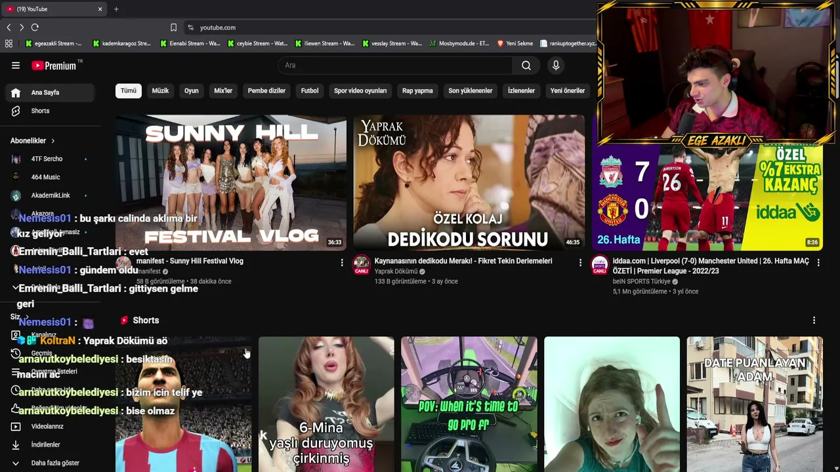Play the Liverpool 7-0 Manchester United thumbnail
The width and height of the screenshot is (840, 472).
707,197
